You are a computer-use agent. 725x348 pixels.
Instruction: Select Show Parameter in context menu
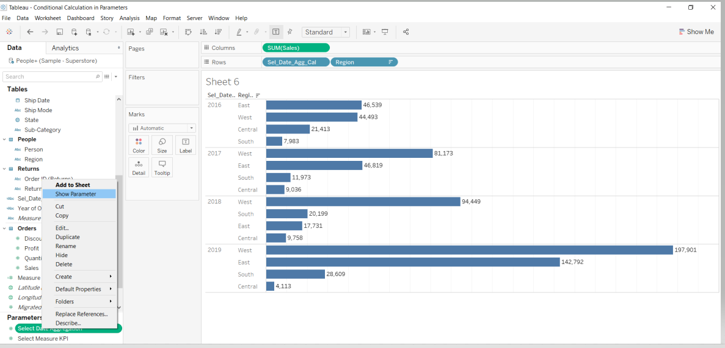(x=79, y=194)
